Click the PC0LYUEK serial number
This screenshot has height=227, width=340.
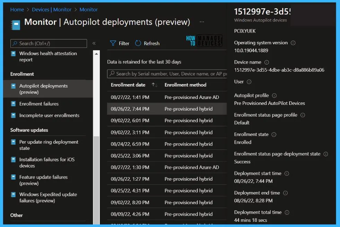(245, 31)
